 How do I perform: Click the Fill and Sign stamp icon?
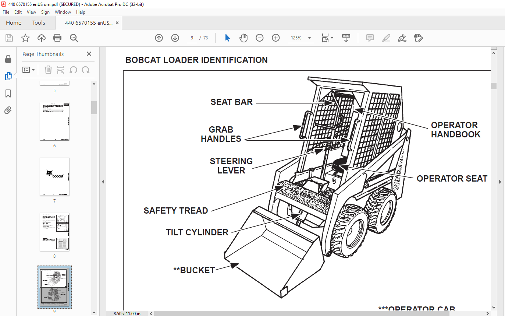pyautogui.click(x=418, y=38)
